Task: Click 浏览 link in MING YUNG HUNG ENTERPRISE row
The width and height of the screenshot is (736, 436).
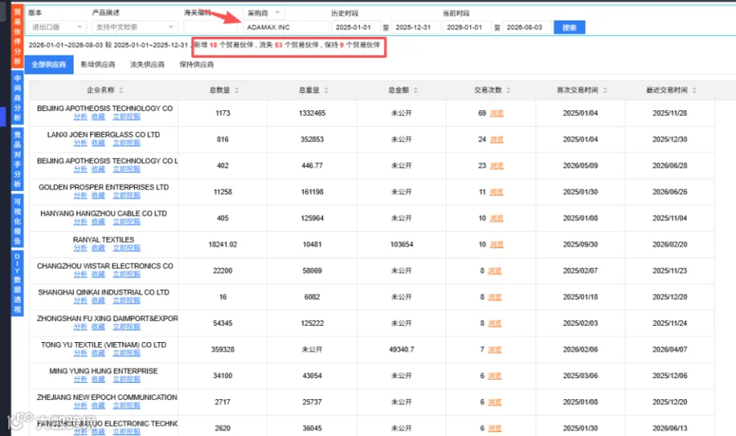Action: click(x=495, y=376)
